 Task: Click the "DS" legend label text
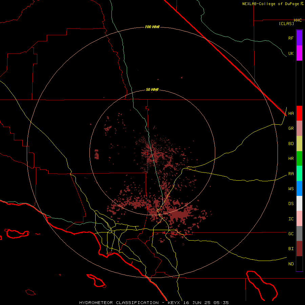point(291,204)
